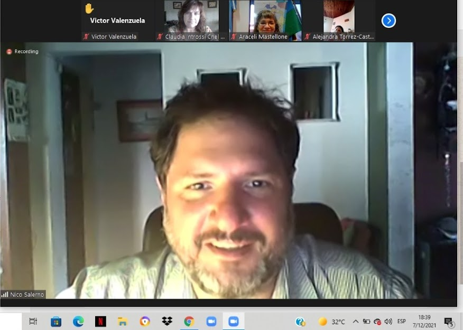The width and height of the screenshot is (463, 330).
Task: Switch the ESP keyboard language indicator
Action: tap(402, 322)
